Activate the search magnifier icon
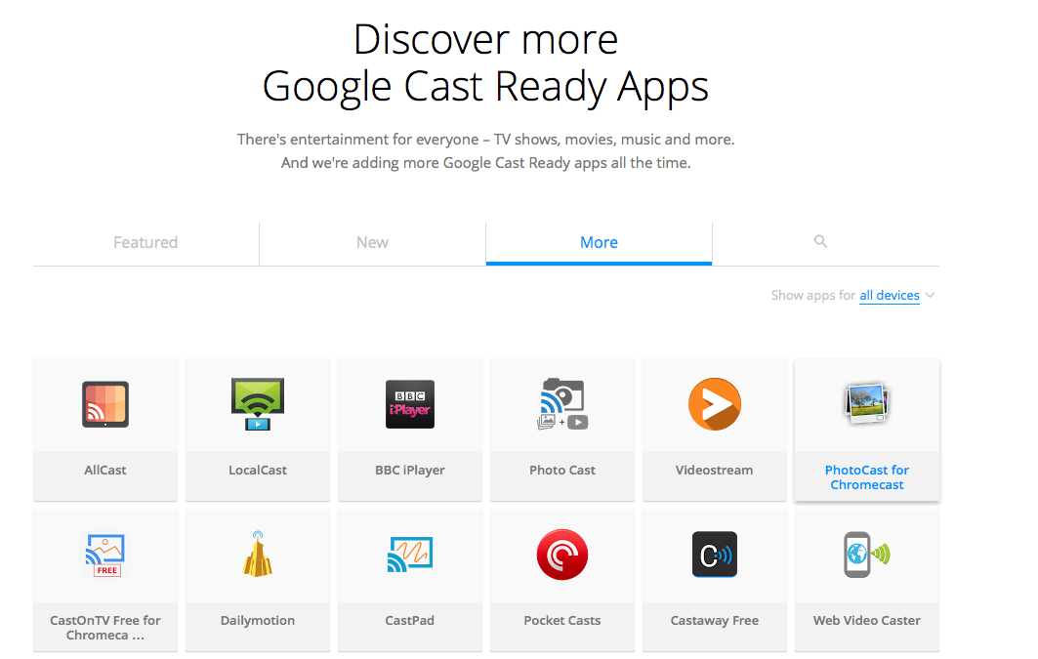 tap(820, 241)
